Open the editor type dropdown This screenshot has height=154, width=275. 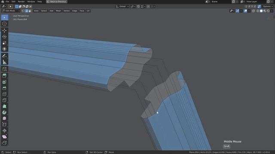[x=4, y=6]
